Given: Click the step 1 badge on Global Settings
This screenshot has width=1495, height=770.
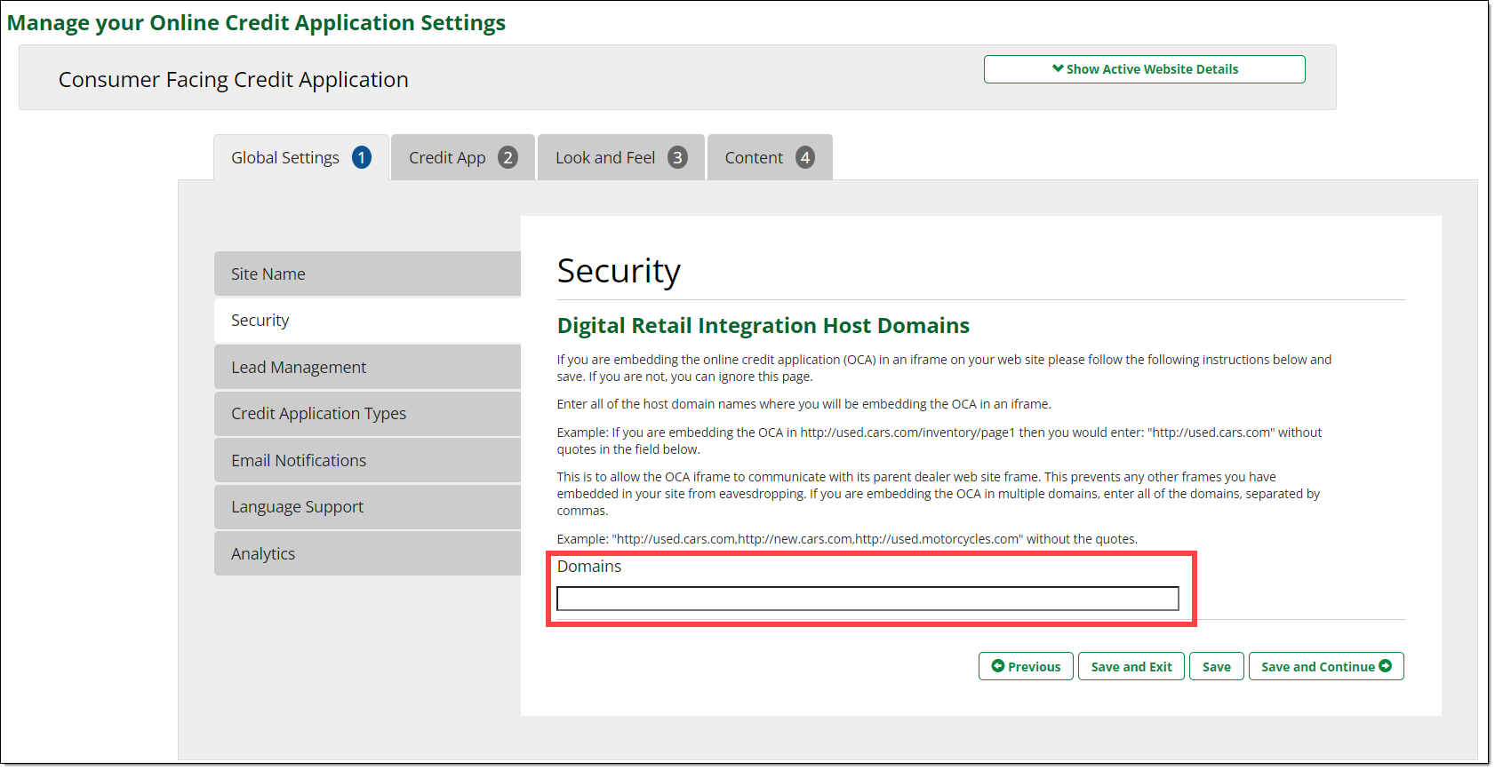Looking at the screenshot, I should pos(362,158).
